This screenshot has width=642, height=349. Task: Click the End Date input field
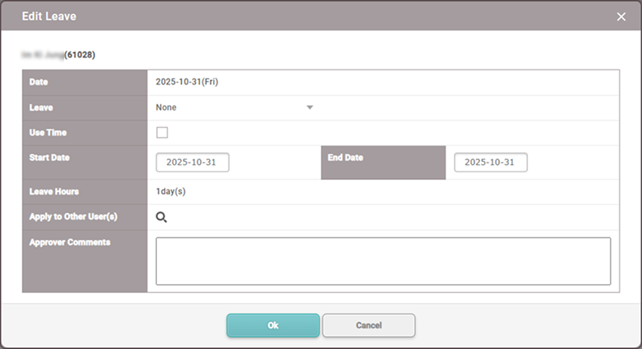pyautogui.click(x=490, y=162)
